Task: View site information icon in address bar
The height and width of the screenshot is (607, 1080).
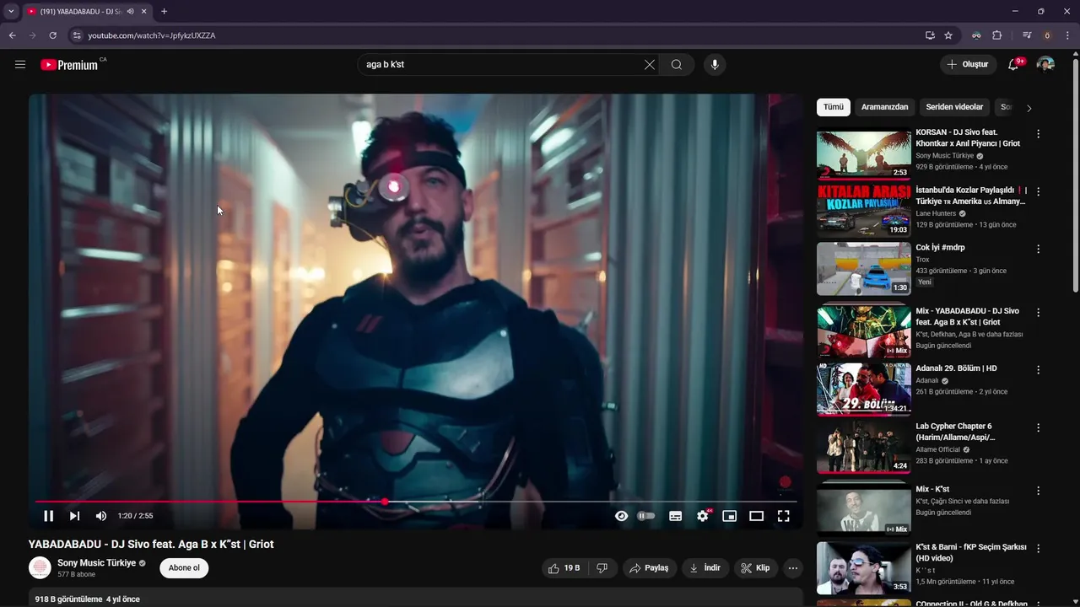Action: coord(76,35)
